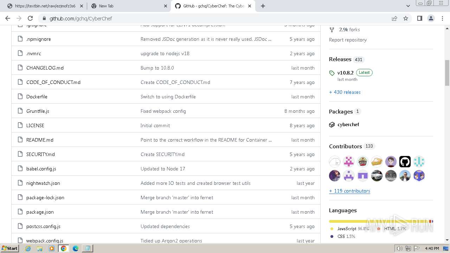The width and height of the screenshot is (450, 253).
Task: View '+ 430 releases' link
Action: pyautogui.click(x=345, y=92)
